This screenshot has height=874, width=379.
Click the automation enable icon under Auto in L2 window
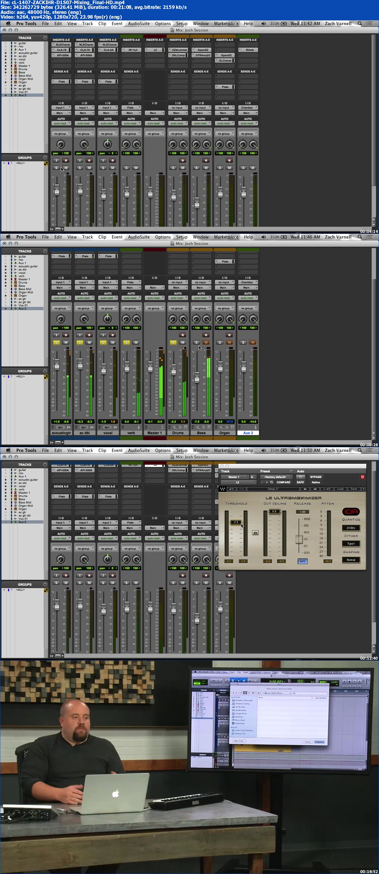click(300, 477)
